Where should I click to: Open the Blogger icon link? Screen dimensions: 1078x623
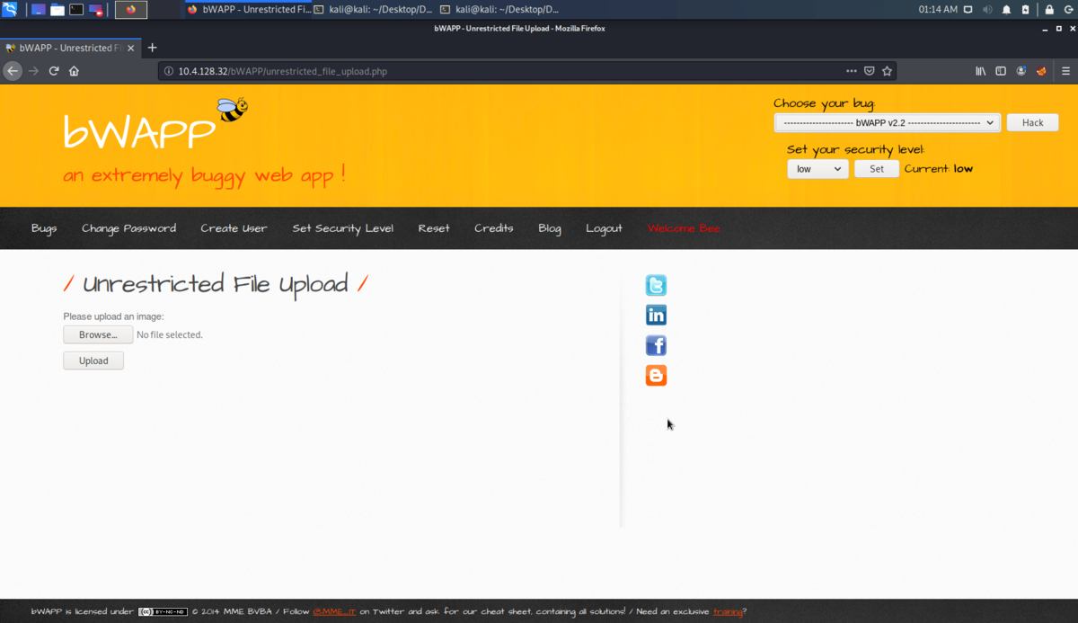point(656,376)
